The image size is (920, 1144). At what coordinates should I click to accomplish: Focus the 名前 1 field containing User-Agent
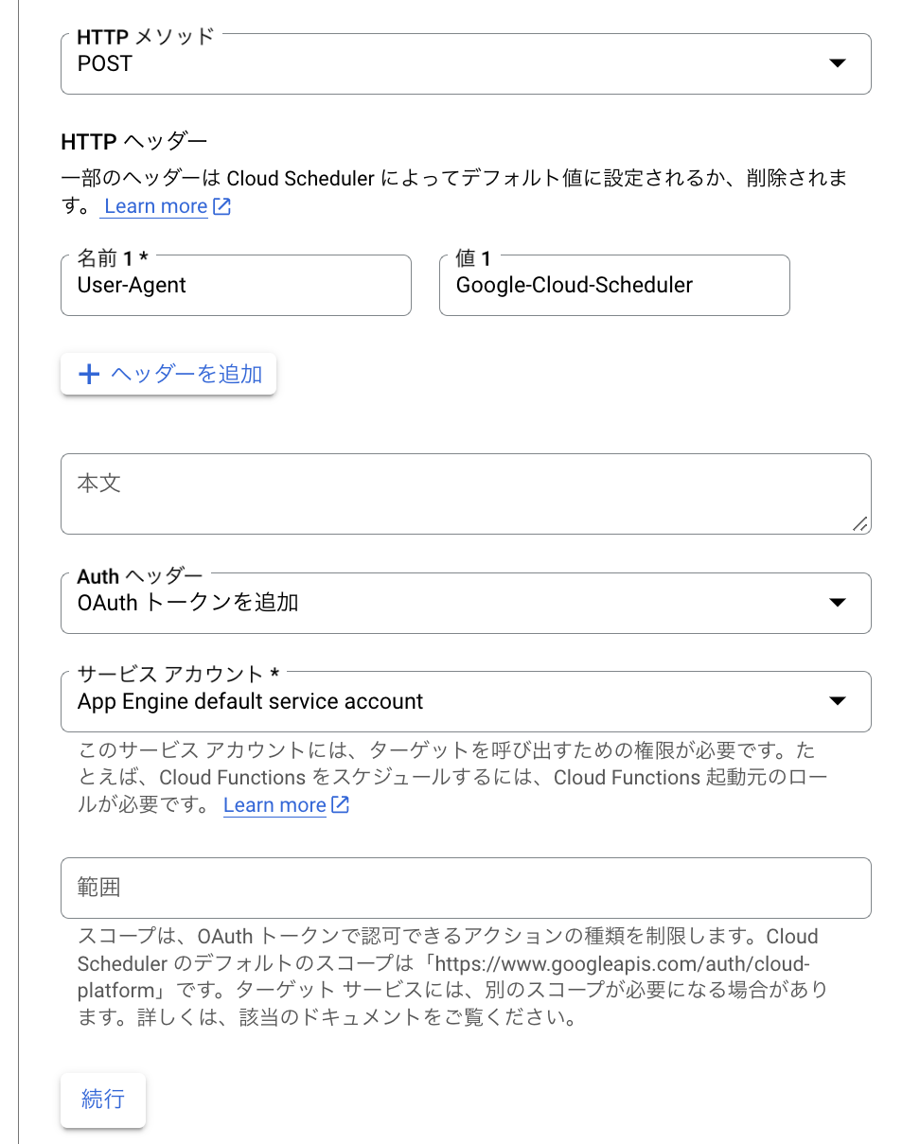pos(236,285)
